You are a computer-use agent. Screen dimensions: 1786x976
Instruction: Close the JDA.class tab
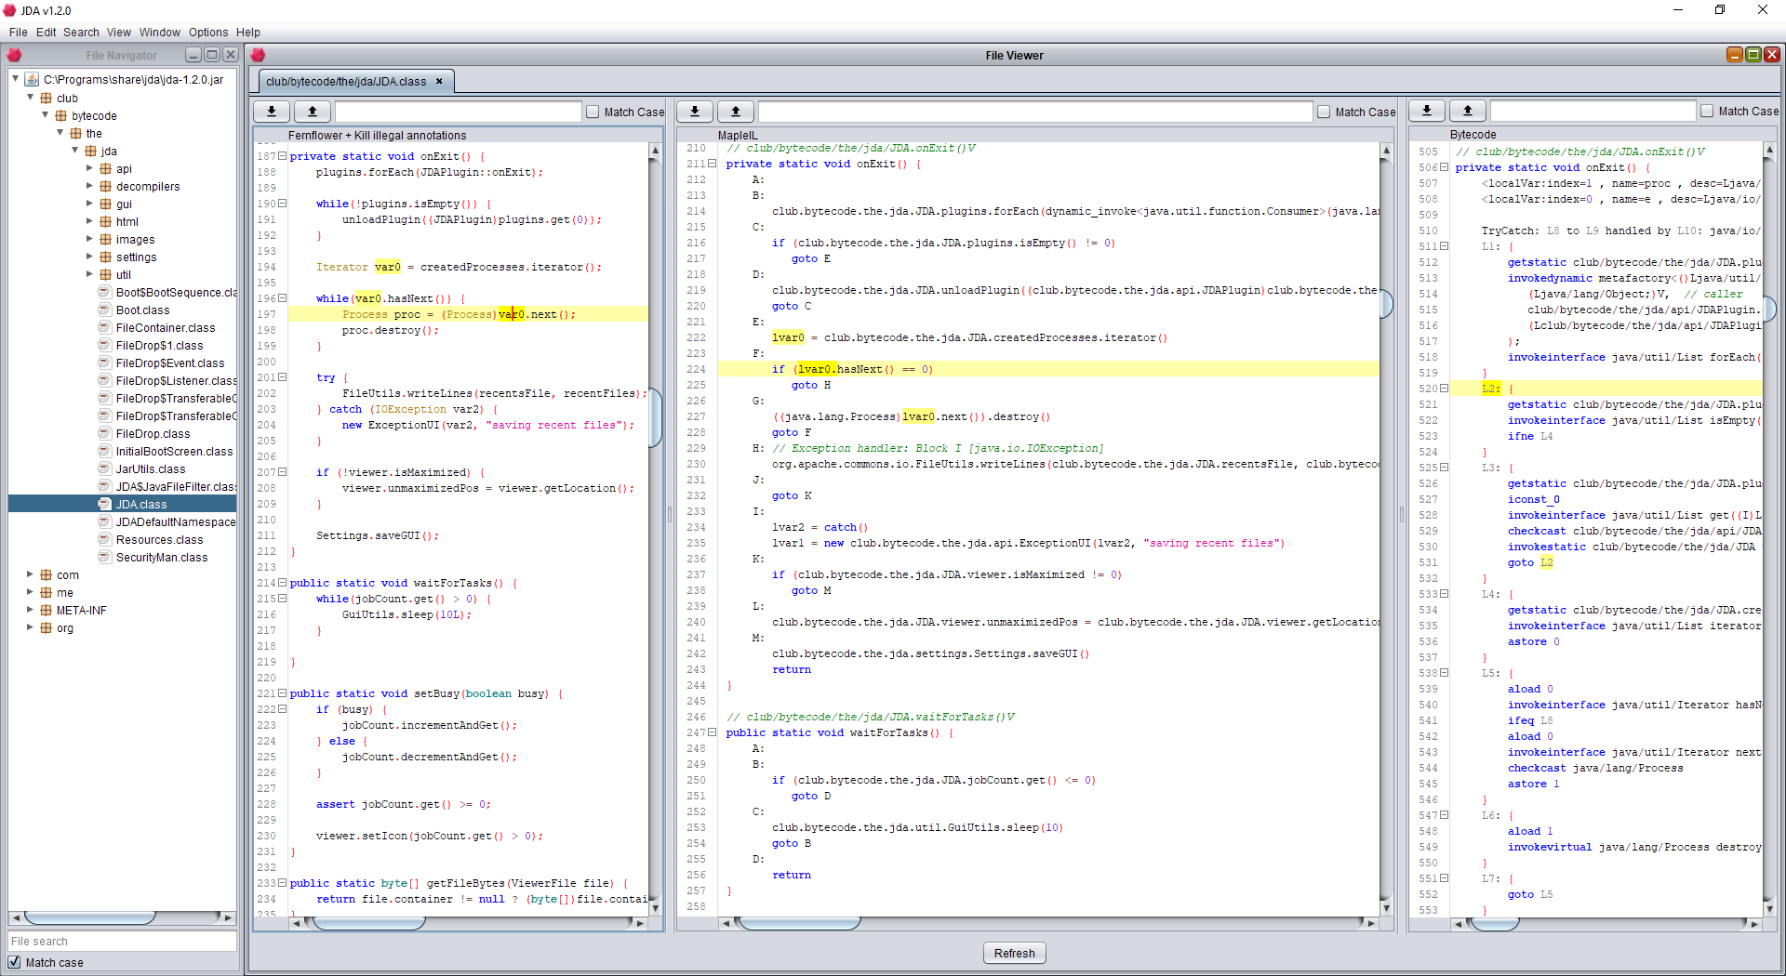click(439, 82)
